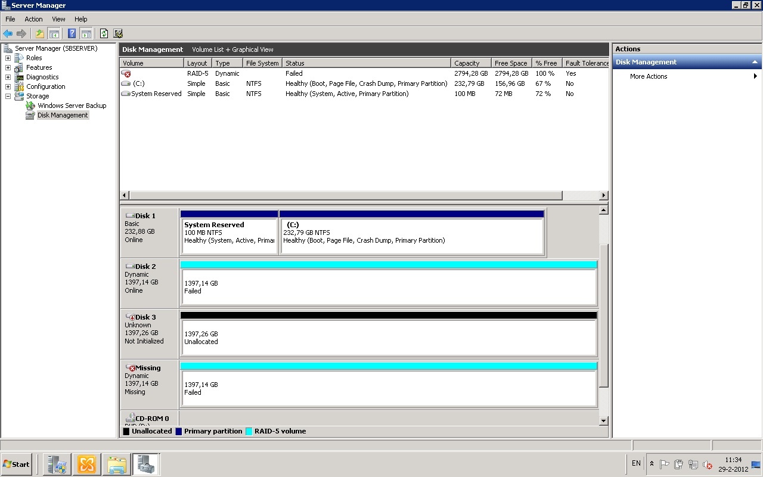Toggle the console tree pane visibility
This screenshot has height=477, width=763.
(54, 33)
